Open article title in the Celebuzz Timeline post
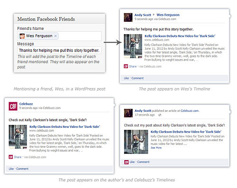The width and height of the screenshot is (237, 188). (x=64, y=126)
